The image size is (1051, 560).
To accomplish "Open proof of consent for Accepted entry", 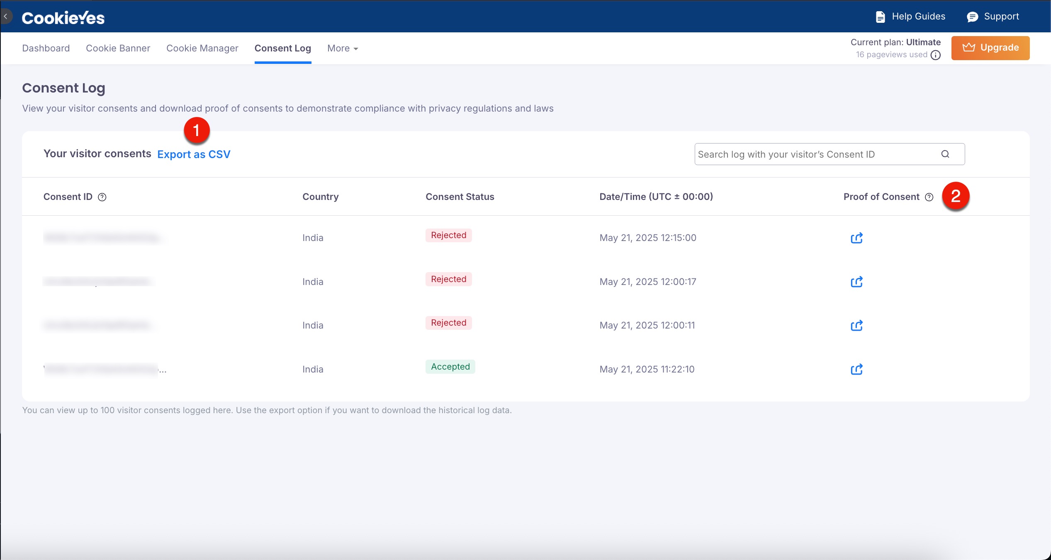I will point(856,369).
